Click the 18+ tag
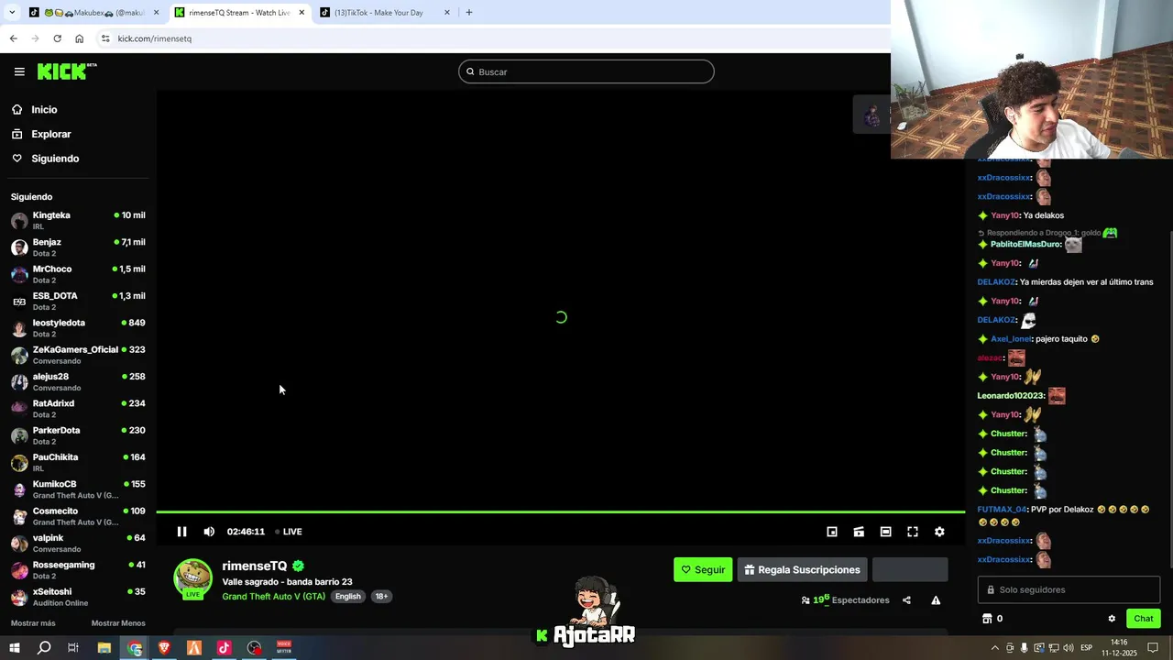Image resolution: width=1173 pixels, height=660 pixels. click(381, 596)
